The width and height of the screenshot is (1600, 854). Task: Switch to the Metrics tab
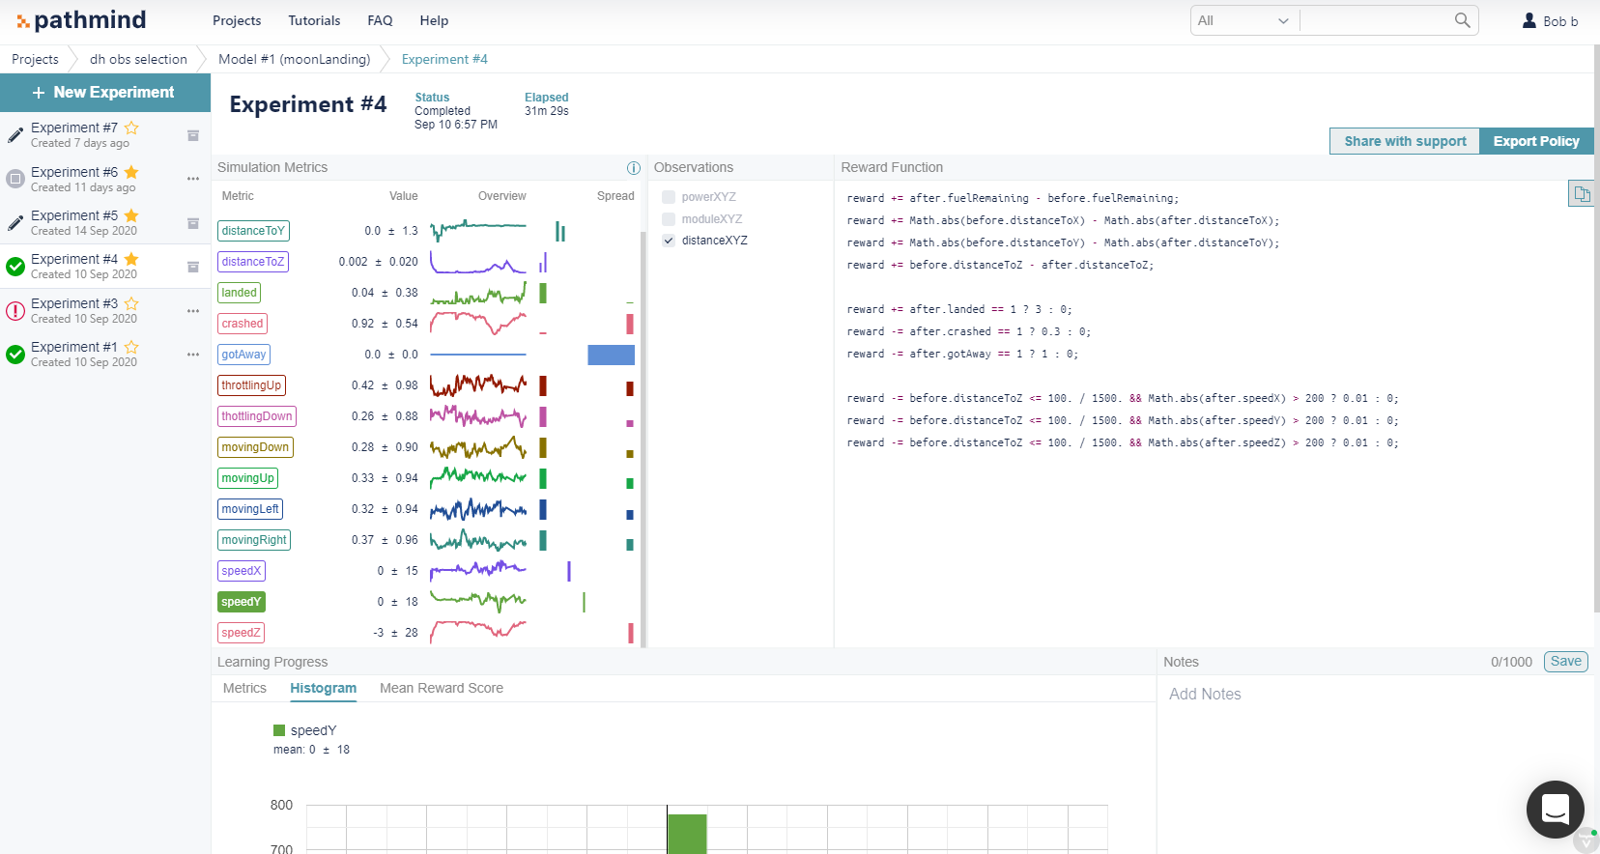tap(244, 688)
